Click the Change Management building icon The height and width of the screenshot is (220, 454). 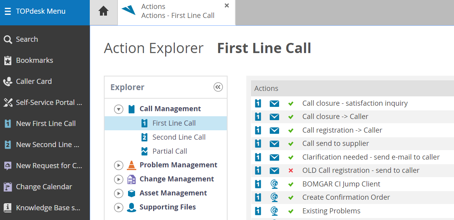click(x=132, y=179)
